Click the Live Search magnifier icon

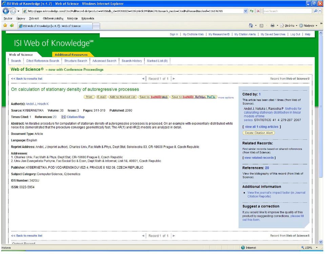tap(316, 11)
